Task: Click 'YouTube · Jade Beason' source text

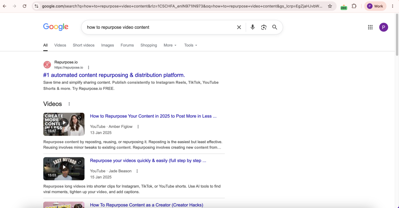Action: click(x=111, y=171)
